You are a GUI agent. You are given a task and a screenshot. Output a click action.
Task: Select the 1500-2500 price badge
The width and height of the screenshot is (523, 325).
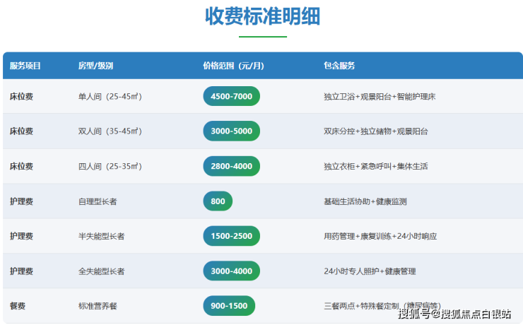(231, 236)
